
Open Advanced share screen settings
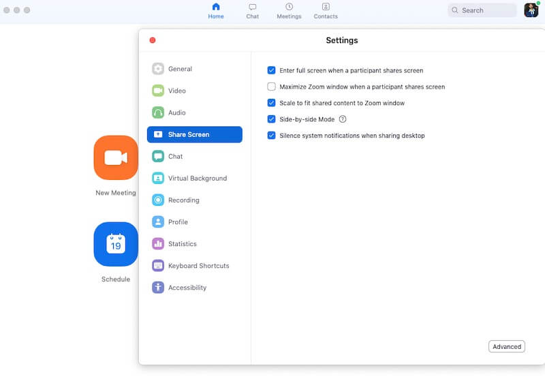point(507,347)
